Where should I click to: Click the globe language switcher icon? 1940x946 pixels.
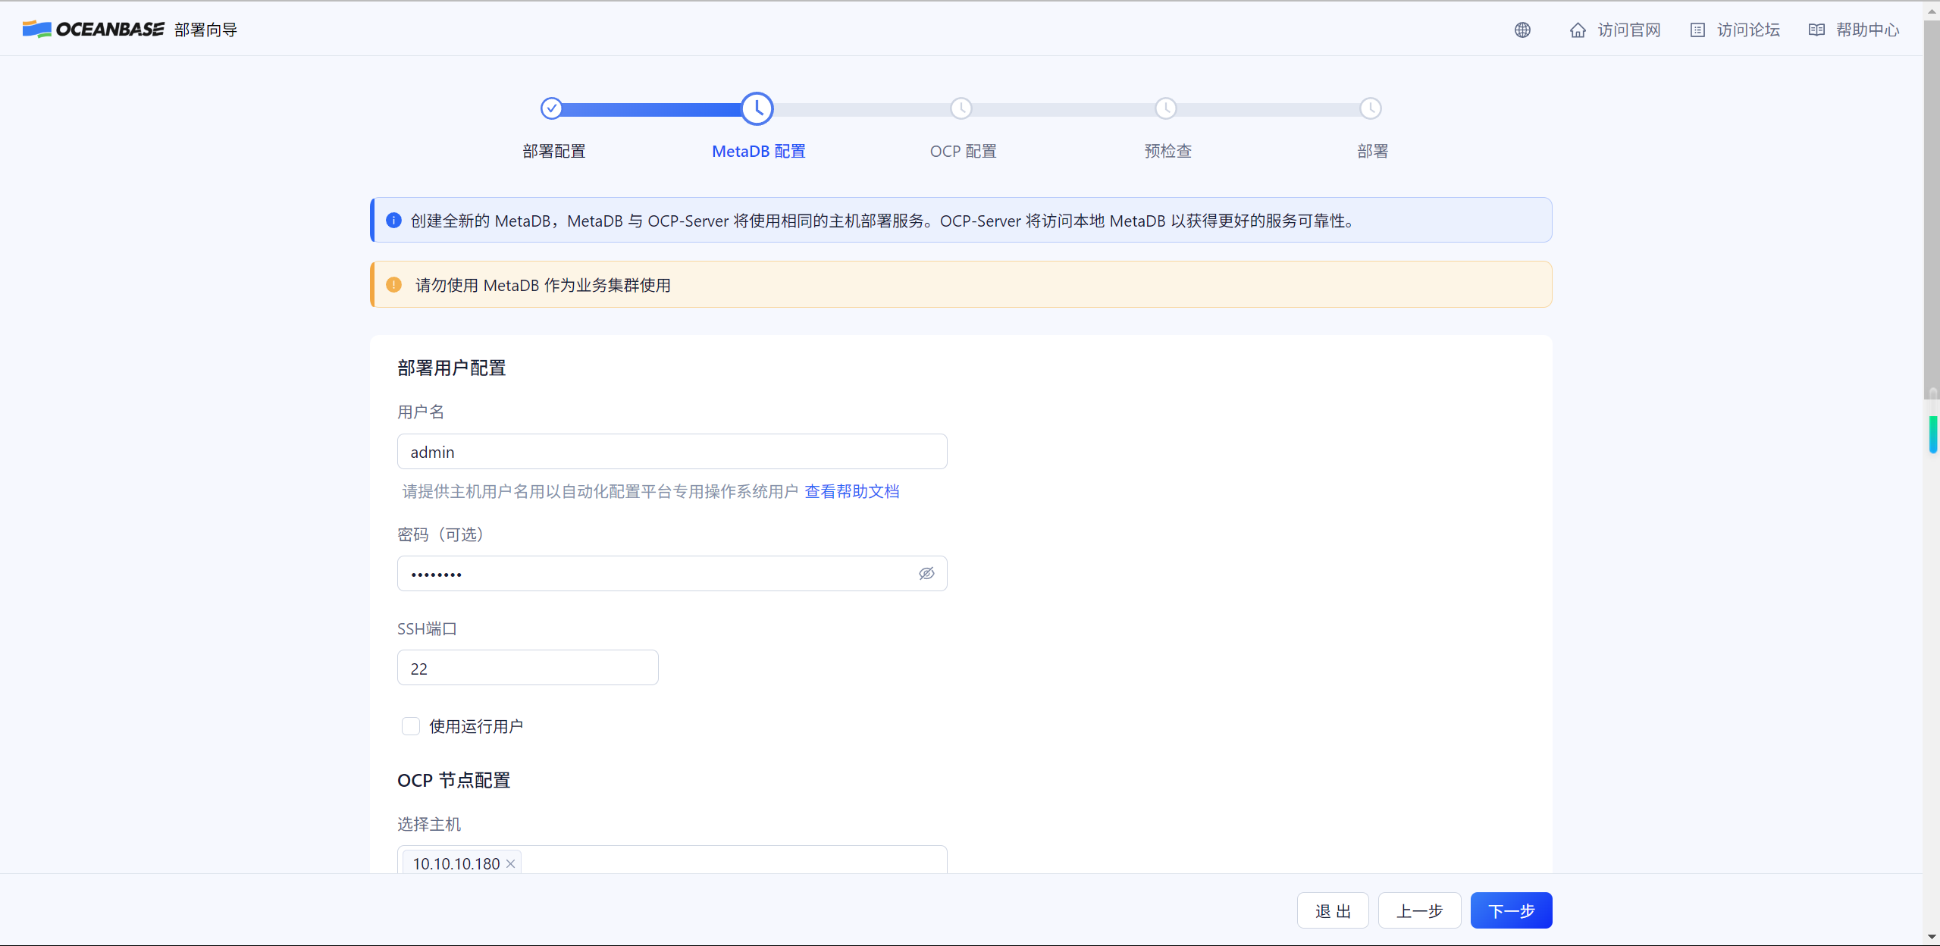click(1522, 30)
